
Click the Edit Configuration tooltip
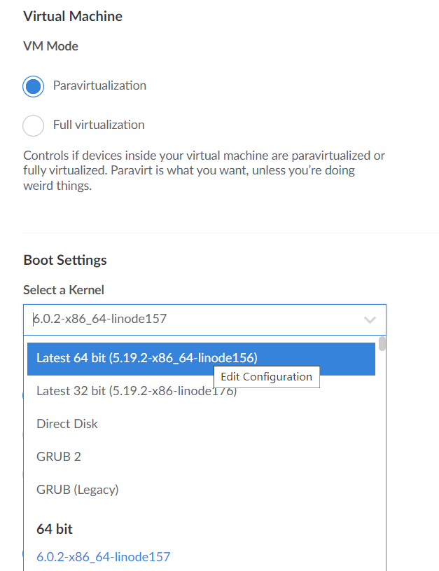click(x=267, y=377)
